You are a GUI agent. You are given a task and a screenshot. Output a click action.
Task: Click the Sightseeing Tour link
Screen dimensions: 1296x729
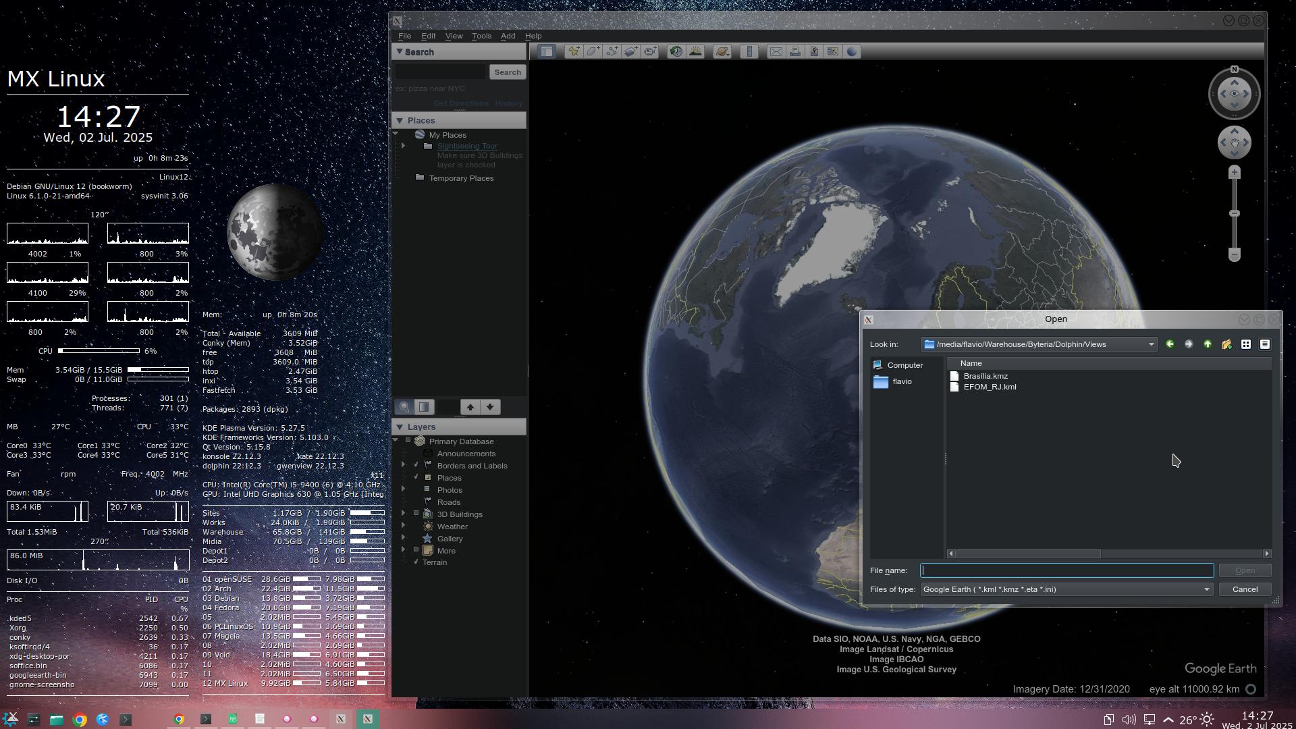467,146
